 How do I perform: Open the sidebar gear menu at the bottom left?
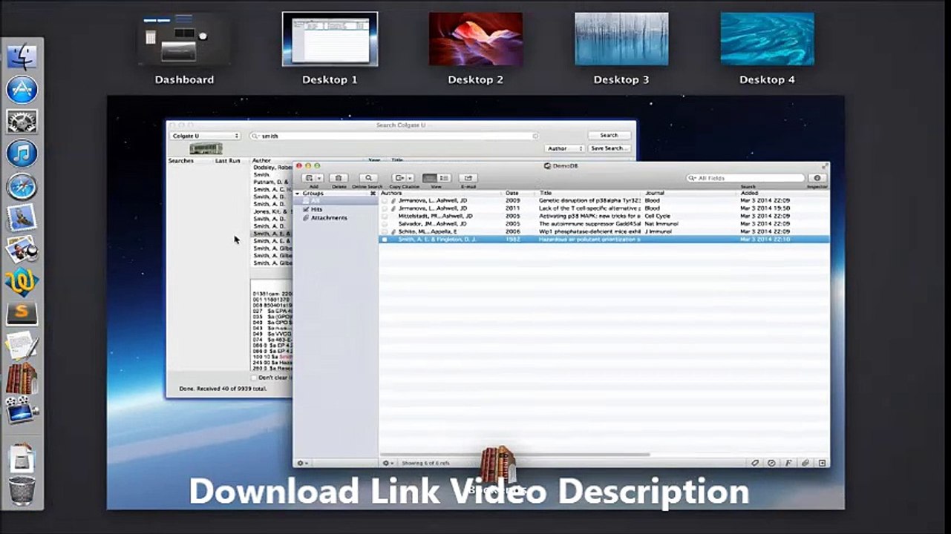303,463
